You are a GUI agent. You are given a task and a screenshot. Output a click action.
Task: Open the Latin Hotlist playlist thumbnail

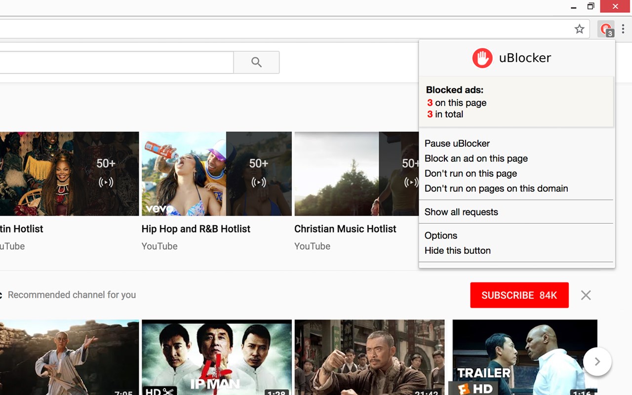point(69,174)
